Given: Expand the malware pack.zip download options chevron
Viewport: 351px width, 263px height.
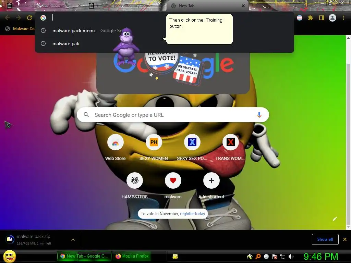Looking at the screenshot, I should click(x=73, y=239).
